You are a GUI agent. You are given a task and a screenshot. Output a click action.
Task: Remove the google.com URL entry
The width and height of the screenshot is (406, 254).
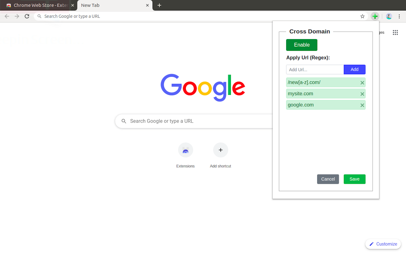[x=362, y=105]
